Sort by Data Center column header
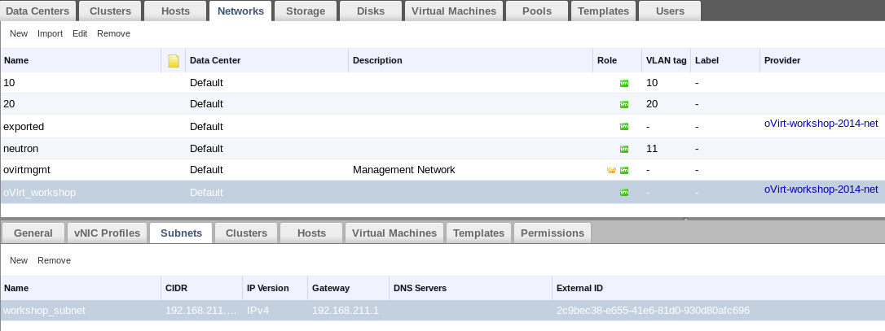The height and width of the screenshot is (331, 885). (267, 60)
